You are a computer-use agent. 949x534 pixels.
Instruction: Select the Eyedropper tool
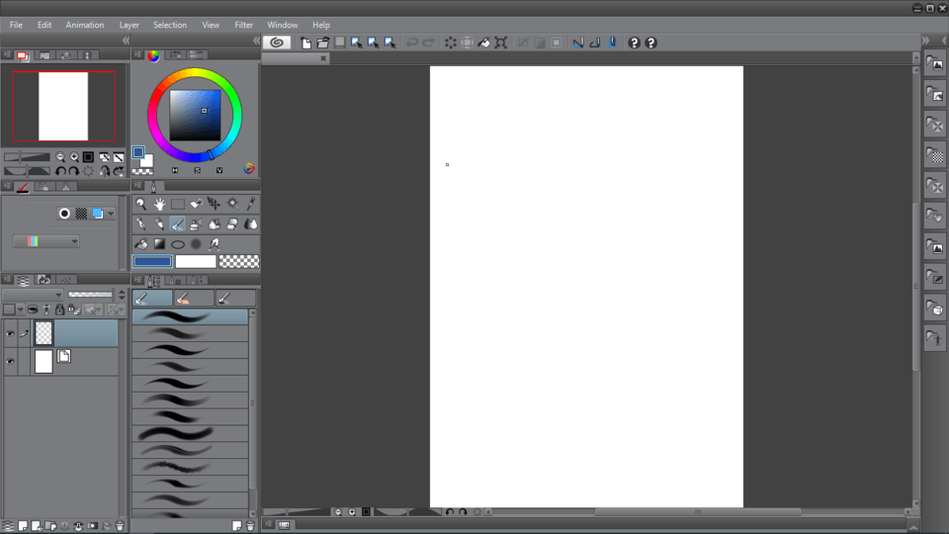(251, 204)
